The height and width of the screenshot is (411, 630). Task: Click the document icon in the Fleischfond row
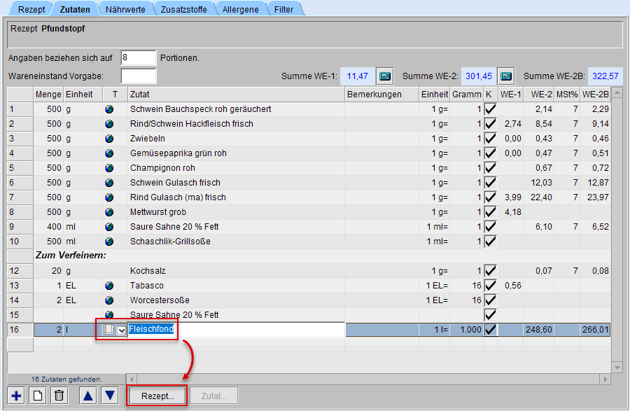pyautogui.click(x=108, y=330)
